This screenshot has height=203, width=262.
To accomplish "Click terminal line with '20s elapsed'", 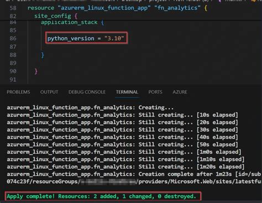I will (122, 122).
